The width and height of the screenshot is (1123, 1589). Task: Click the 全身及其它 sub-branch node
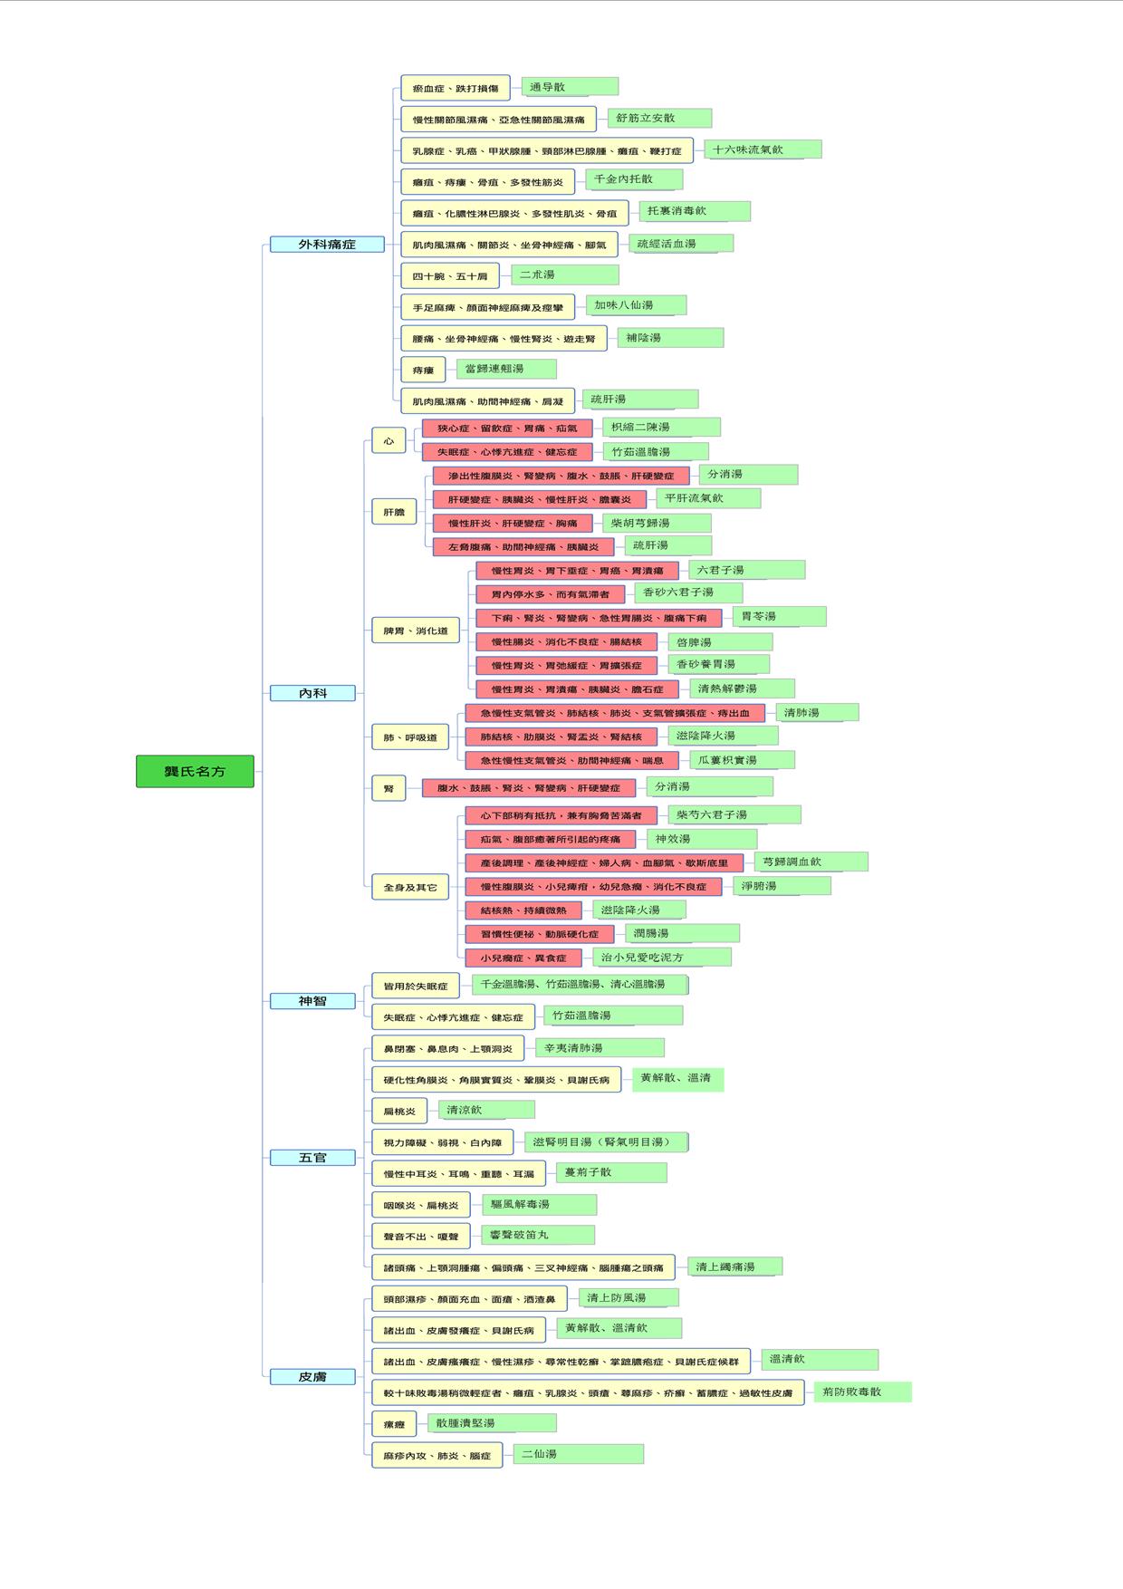pos(410,887)
